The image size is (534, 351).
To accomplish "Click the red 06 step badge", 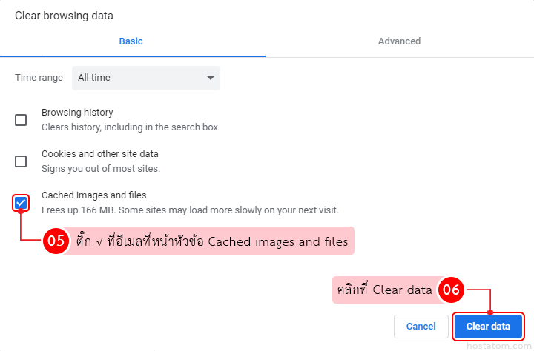I will [451, 290].
